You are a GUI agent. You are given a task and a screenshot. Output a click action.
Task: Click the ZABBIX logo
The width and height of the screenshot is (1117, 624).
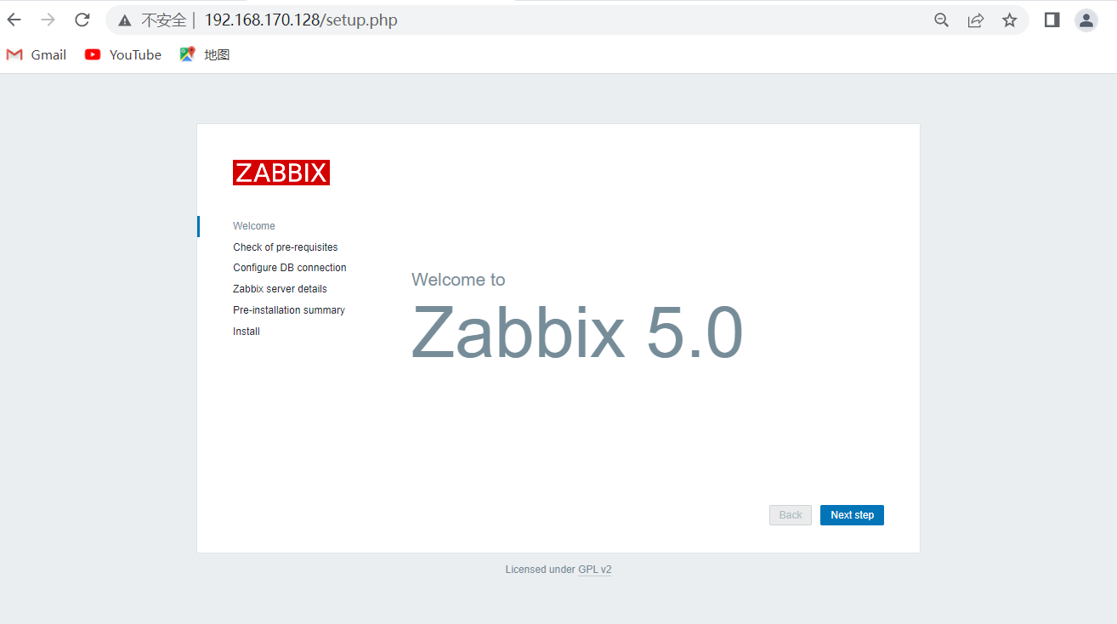[281, 173]
